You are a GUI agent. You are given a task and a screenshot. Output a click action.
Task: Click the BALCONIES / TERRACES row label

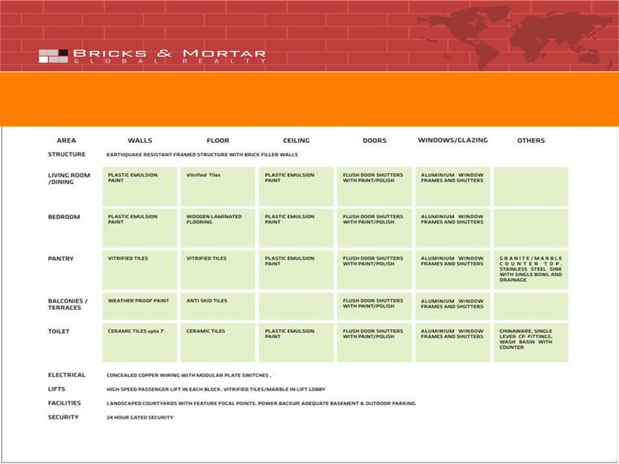coord(68,304)
